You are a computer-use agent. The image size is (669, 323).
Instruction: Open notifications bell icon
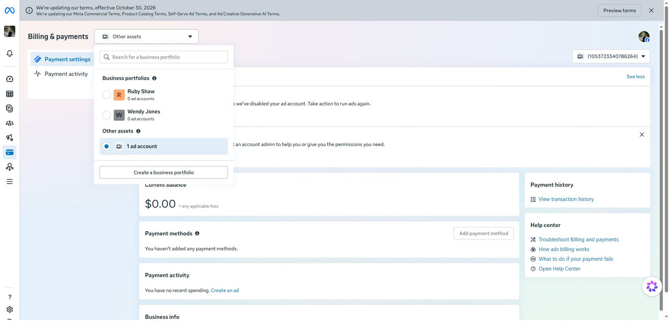click(x=9, y=54)
